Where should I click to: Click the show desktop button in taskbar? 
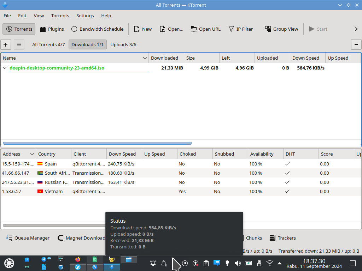353,263
